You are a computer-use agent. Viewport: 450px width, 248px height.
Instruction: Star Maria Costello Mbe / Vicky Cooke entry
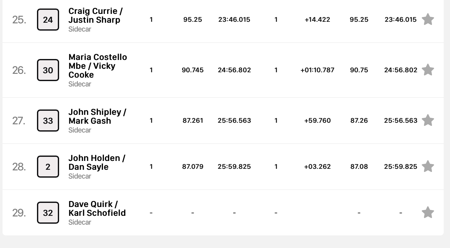[428, 70]
